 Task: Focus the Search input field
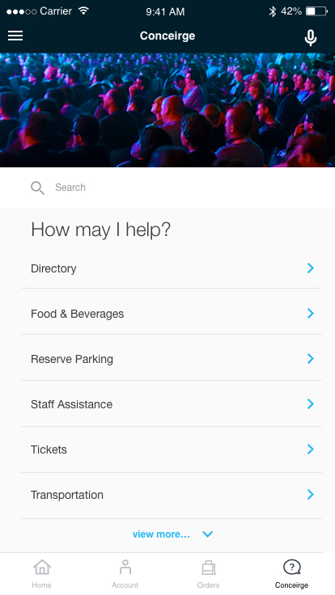(x=167, y=188)
